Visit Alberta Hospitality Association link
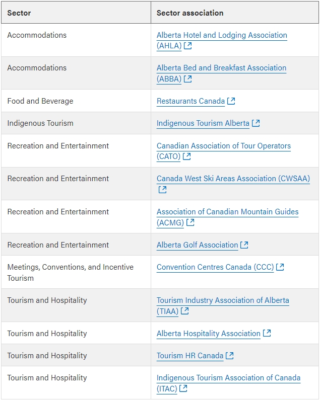Viewport: 320px width, 401px height. pyautogui.click(x=208, y=334)
